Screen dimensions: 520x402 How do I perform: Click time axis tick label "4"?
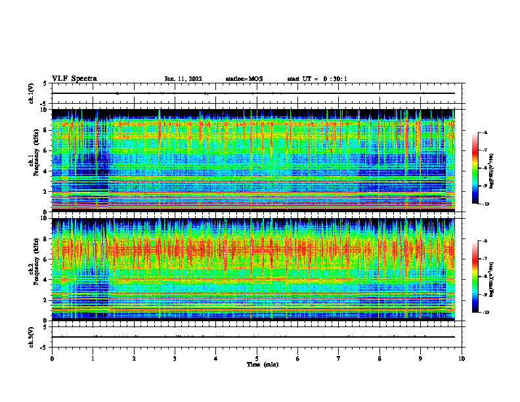coord(215,359)
